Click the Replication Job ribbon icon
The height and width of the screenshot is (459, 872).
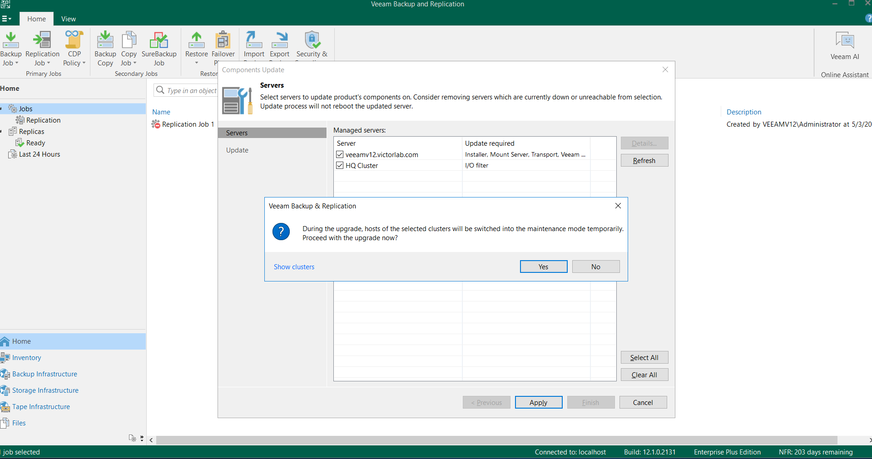coord(42,41)
